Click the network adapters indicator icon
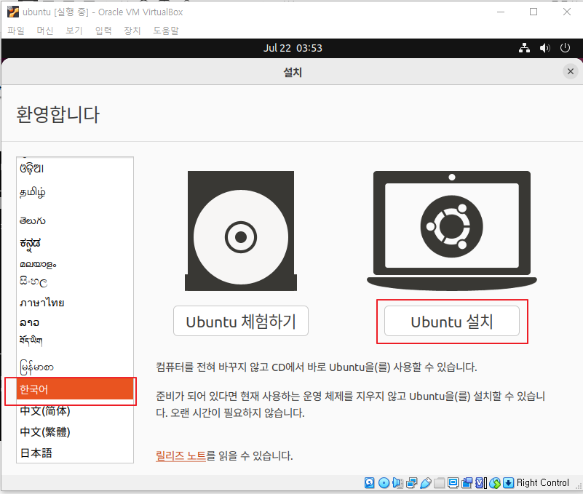 [412, 482]
